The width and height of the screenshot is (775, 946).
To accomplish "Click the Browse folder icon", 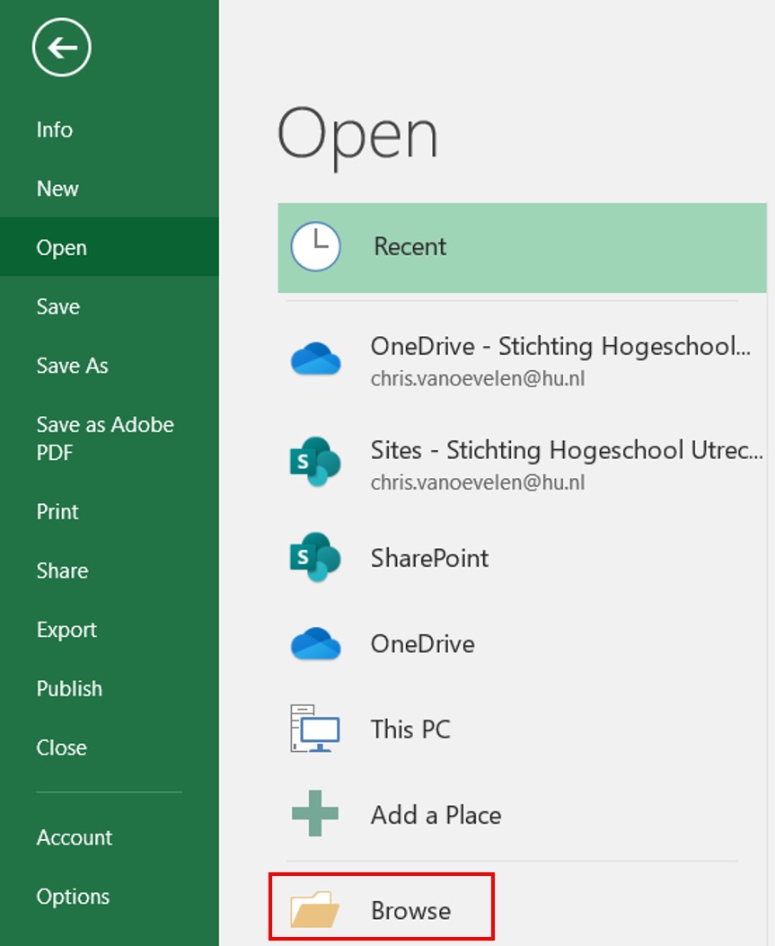I will coord(316,911).
